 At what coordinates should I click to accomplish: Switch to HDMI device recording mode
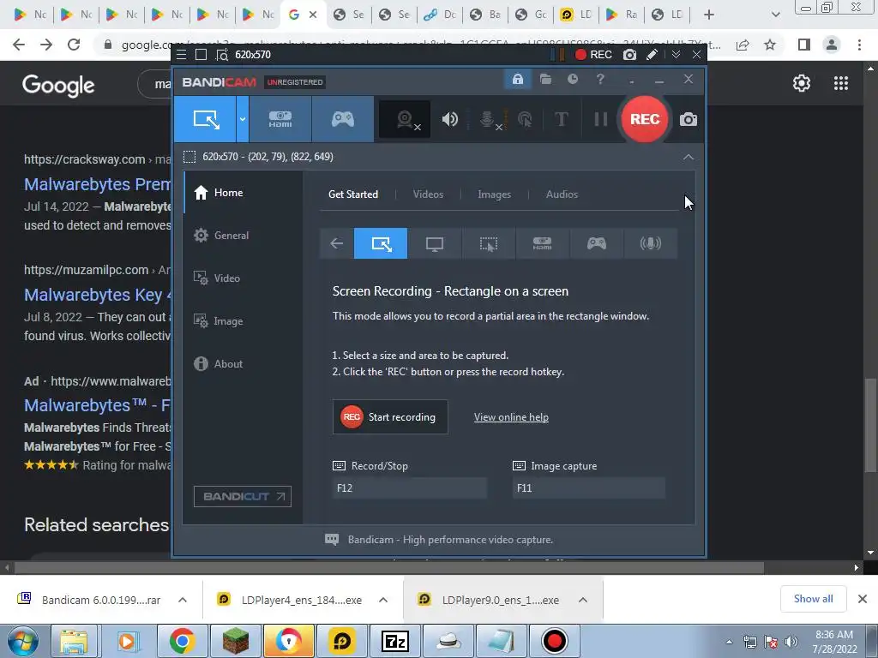point(280,119)
